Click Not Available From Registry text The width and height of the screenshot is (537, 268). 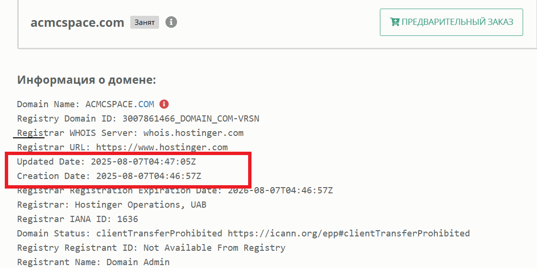coord(214,247)
